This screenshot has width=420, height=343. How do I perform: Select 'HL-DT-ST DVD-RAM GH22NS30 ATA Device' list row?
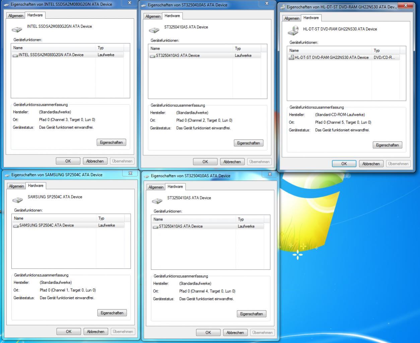(x=344, y=58)
